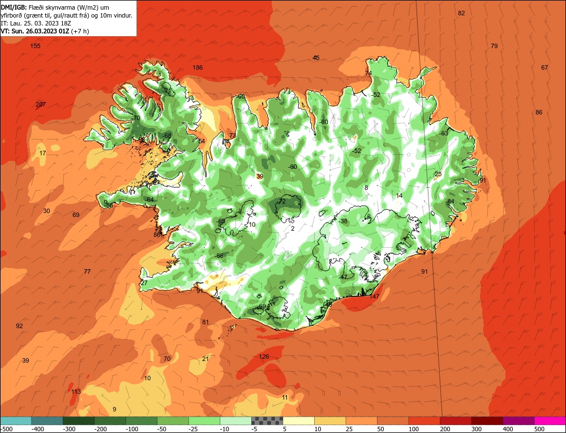Image resolution: width=566 pixels, height=433 pixels.
Task: Click the darkest green -300 to -200 legend swatch
Action: 78,421
